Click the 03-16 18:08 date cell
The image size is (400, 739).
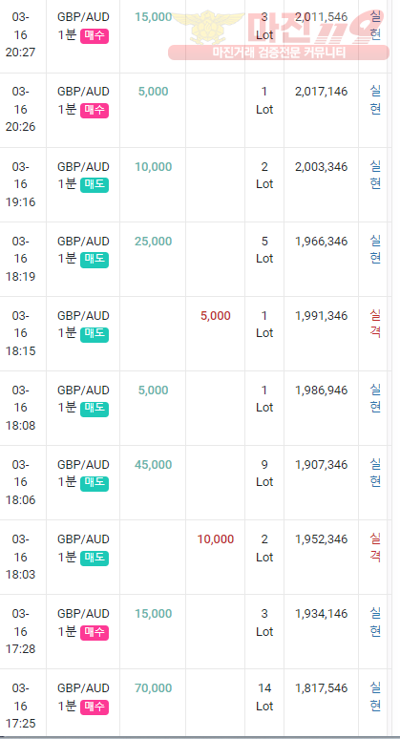pyautogui.click(x=20, y=408)
